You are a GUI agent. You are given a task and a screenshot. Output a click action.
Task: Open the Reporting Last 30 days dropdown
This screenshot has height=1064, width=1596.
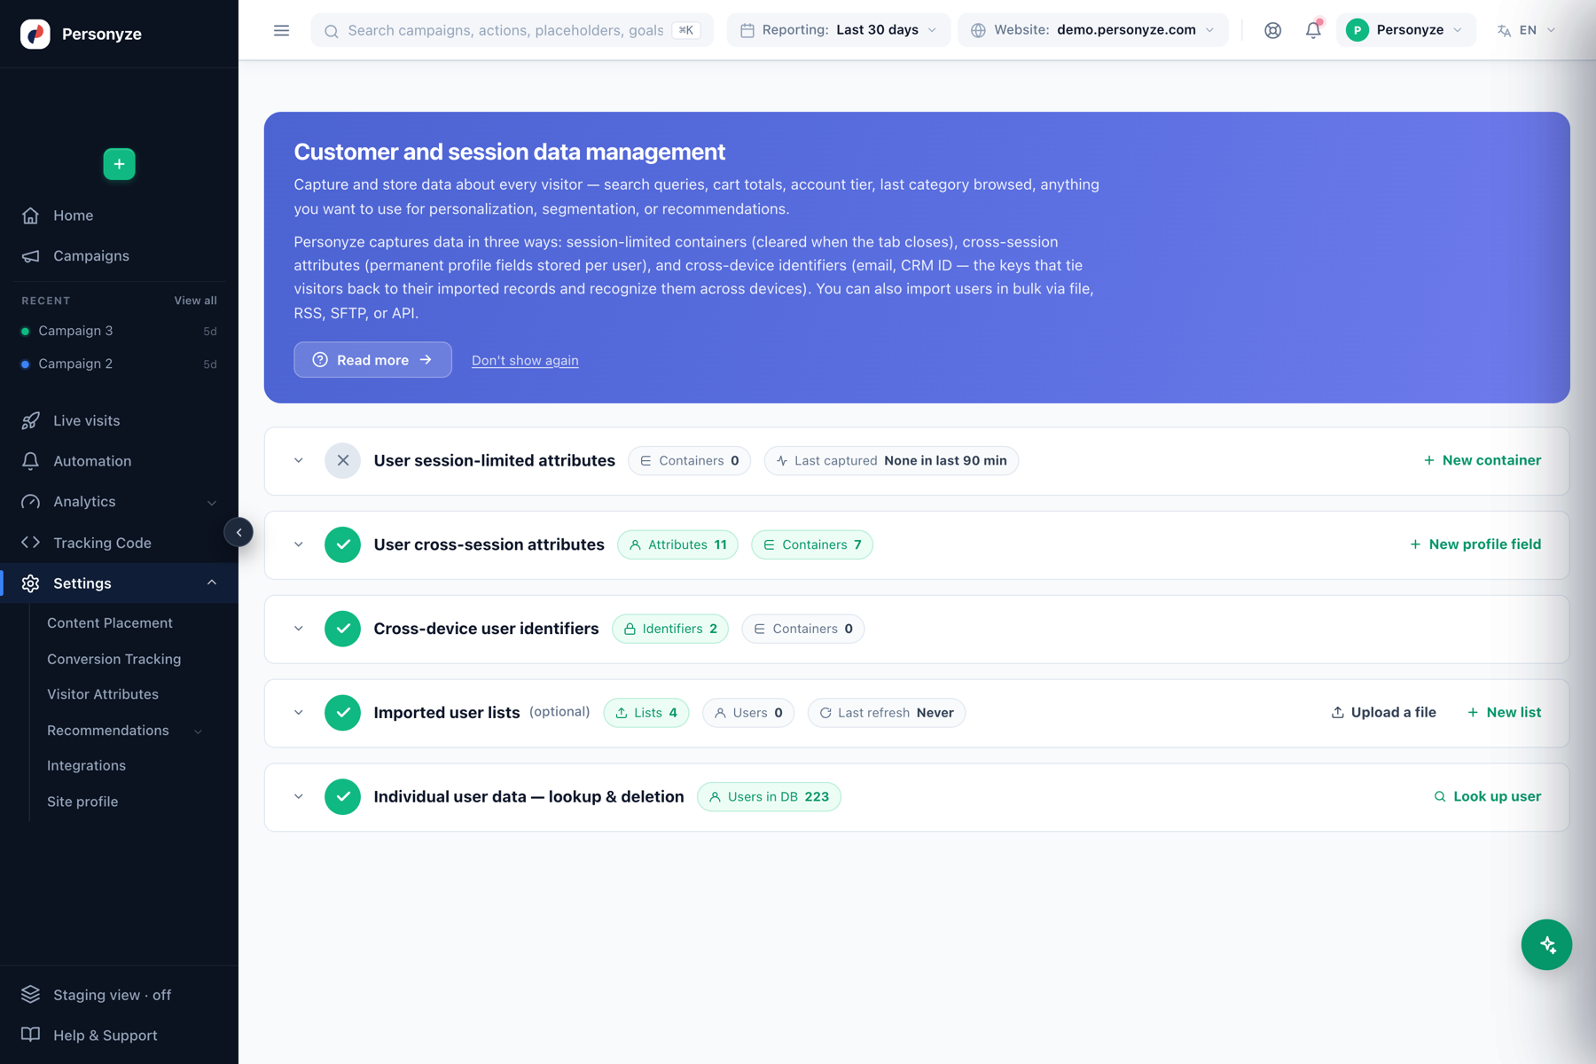point(839,30)
